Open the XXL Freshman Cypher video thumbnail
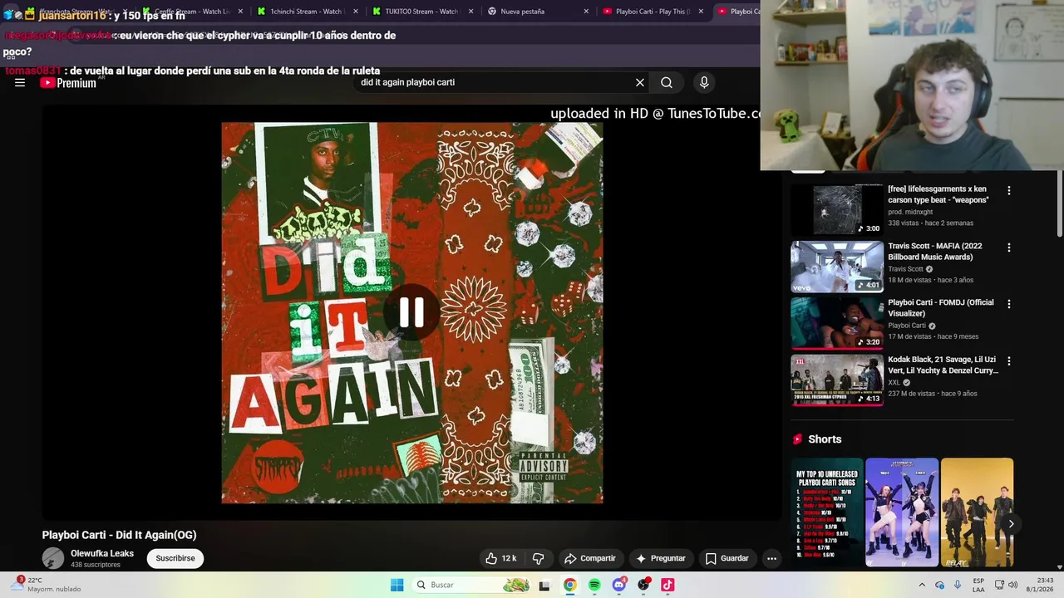 [837, 380]
